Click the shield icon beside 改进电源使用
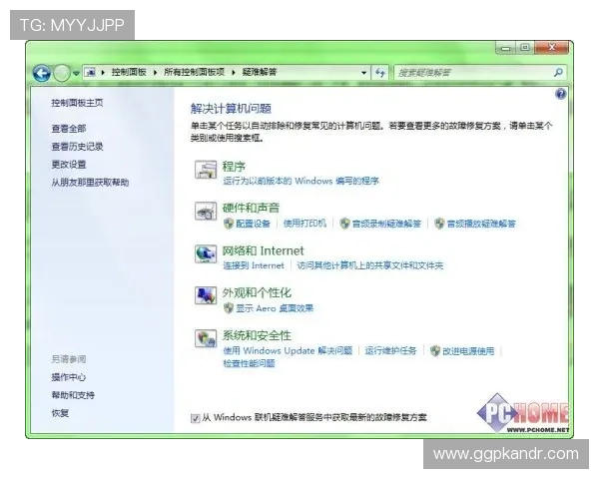The height and width of the screenshot is (479, 599). (435, 350)
